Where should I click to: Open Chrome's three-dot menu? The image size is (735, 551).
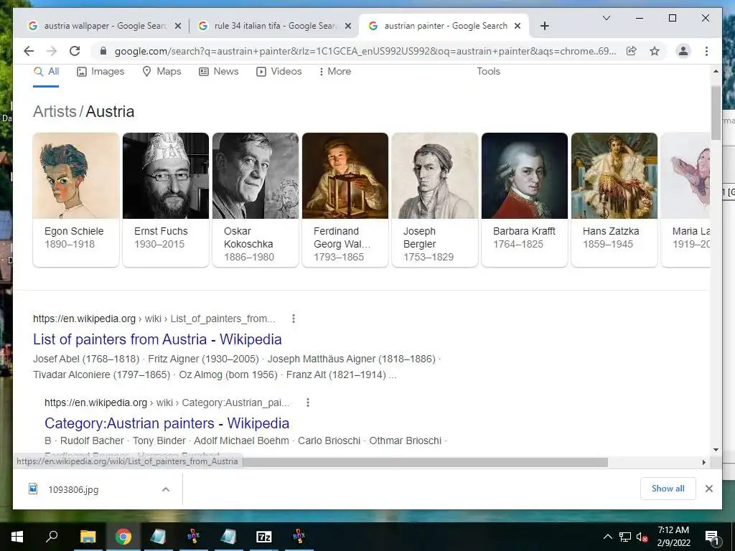[706, 51]
